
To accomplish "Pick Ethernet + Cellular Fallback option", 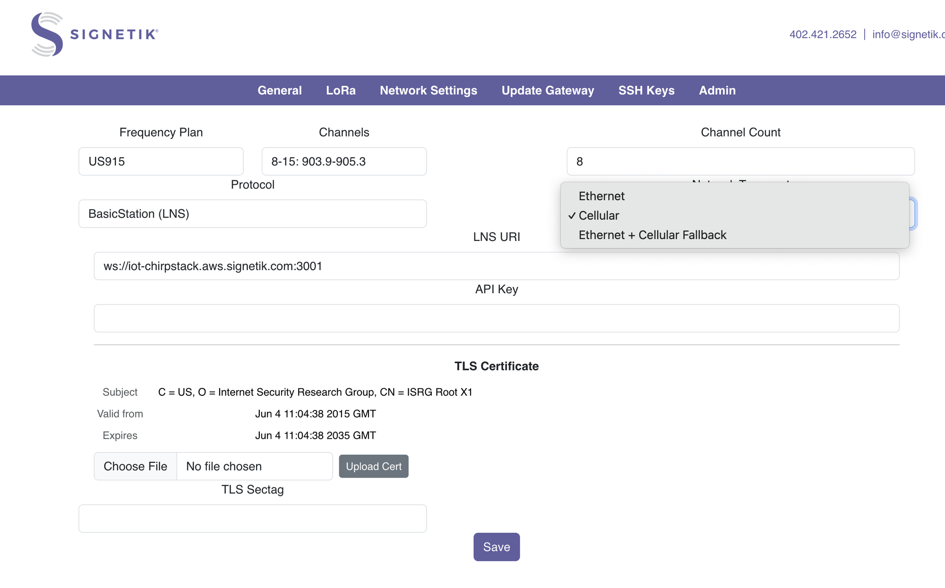I will pyautogui.click(x=735, y=235).
